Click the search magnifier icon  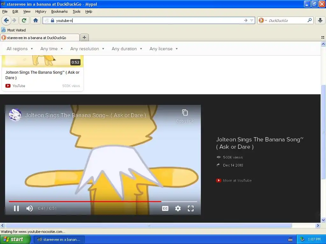coord(309,20)
